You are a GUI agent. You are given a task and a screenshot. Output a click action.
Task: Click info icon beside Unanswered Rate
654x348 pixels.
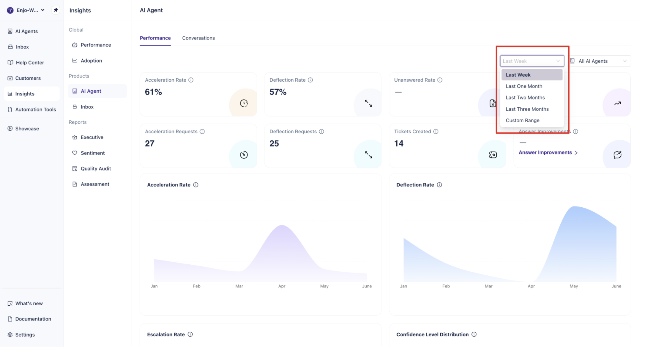[x=440, y=80]
